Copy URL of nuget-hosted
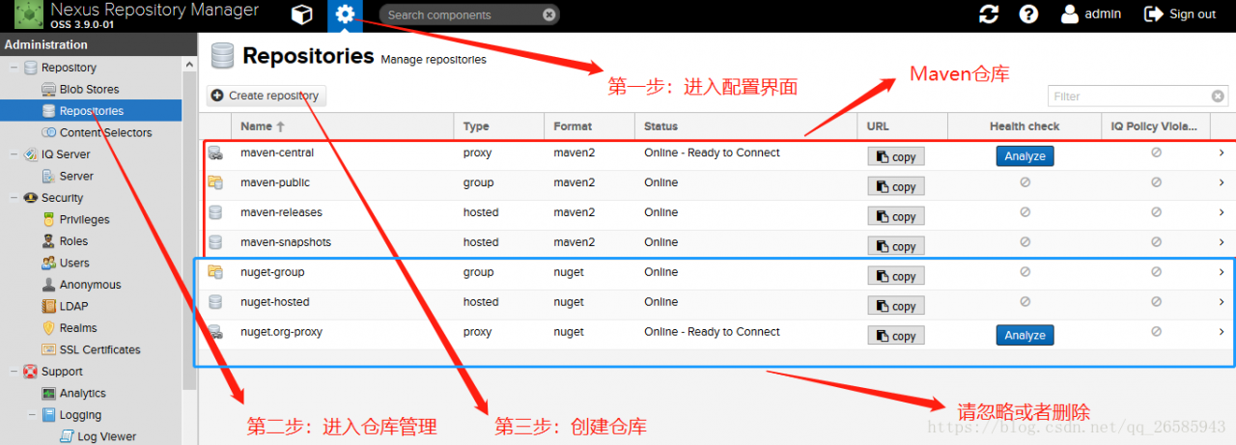Image resolution: width=1236 pixels, height=445 pixels. pyautogui.click(x=896, y=306)
